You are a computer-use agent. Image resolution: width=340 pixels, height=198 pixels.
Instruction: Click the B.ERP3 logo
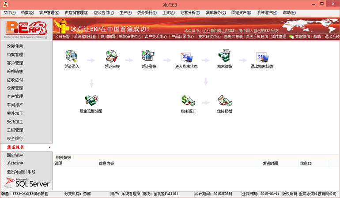26,29
